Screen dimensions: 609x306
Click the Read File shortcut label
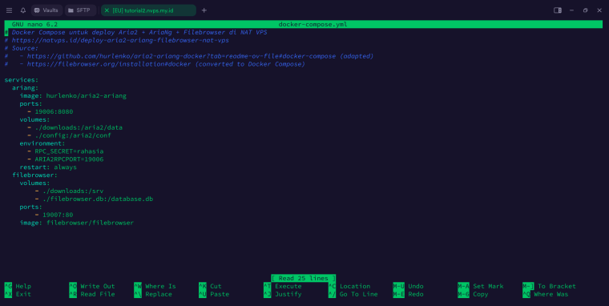98,294
